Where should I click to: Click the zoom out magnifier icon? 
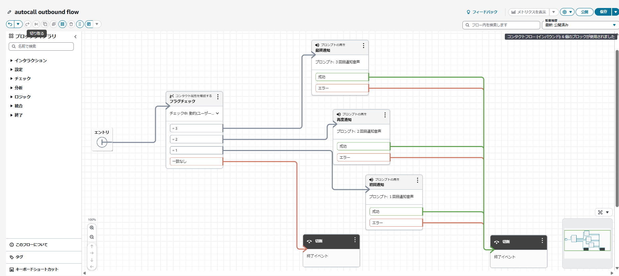[92, 237]
